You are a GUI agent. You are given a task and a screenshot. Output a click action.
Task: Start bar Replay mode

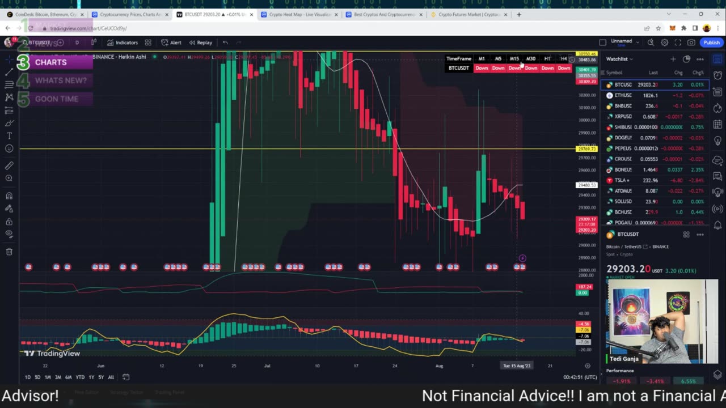(201, 42)
